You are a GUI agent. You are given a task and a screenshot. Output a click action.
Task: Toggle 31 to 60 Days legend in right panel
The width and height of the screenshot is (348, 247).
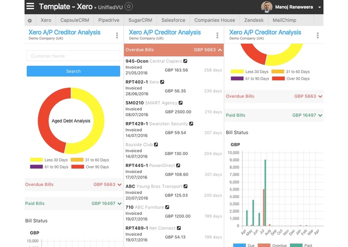pyautogui.click(x=290, y=71)
